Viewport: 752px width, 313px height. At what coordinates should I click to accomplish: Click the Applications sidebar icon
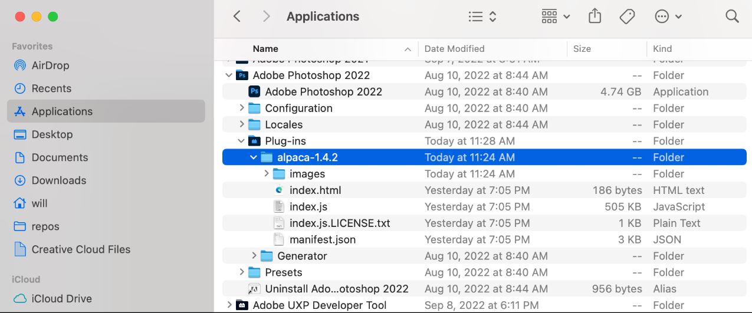coord(20,111)
